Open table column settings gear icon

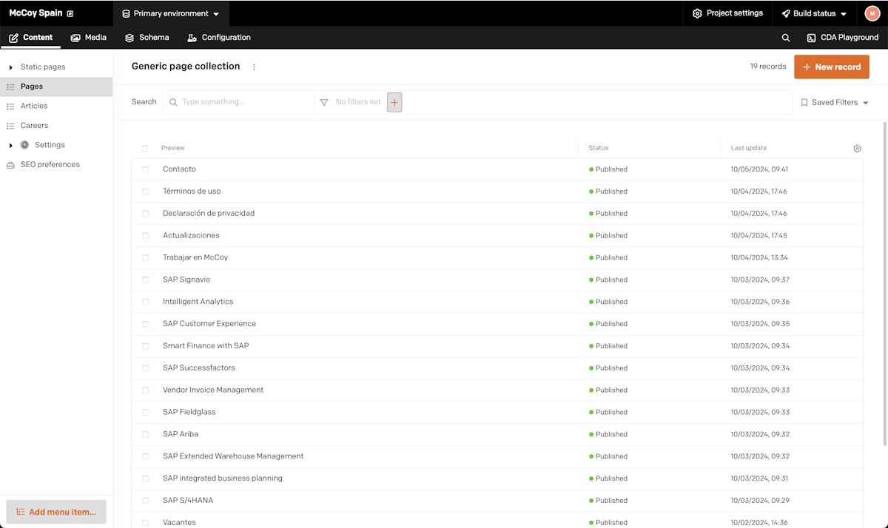point(857,149)
